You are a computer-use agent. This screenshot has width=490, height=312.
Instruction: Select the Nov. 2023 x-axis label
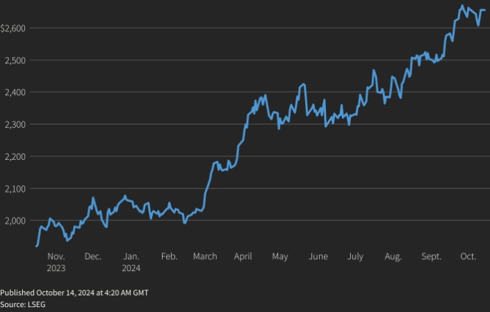point(56,262)
